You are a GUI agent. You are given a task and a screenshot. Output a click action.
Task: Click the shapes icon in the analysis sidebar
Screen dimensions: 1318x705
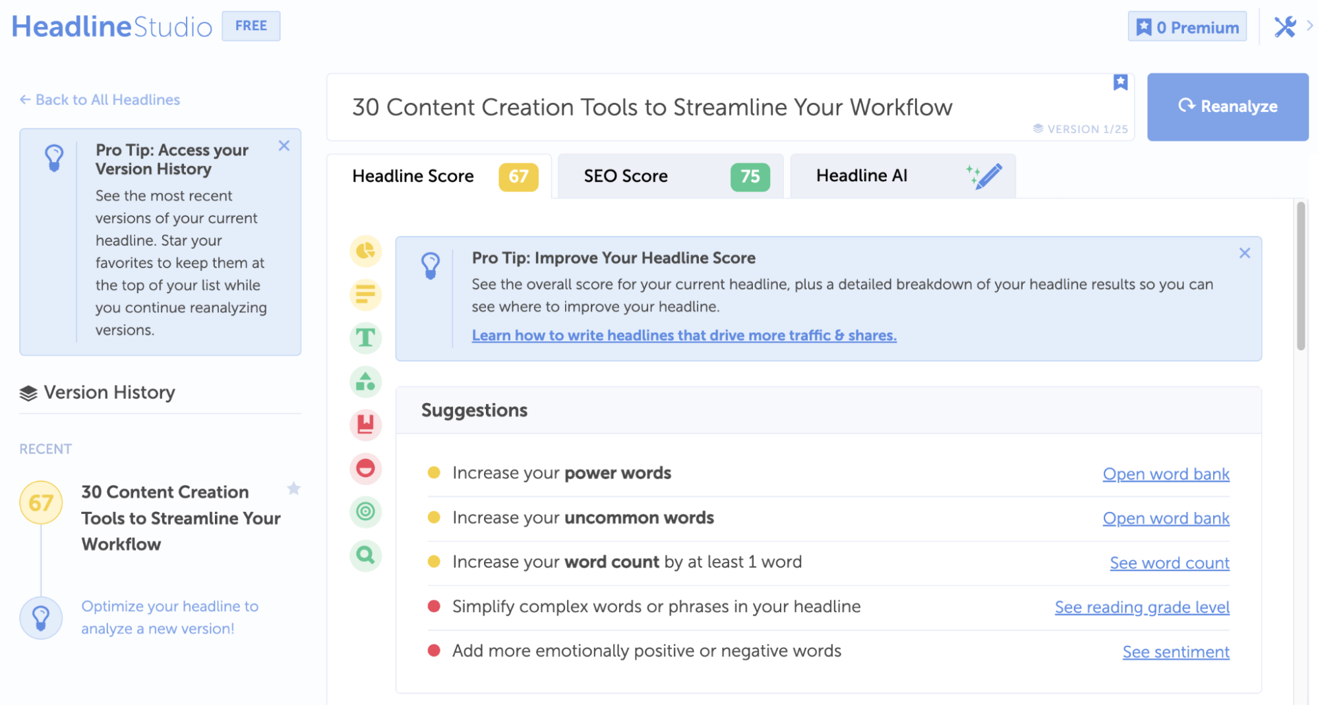click(x=366, y=381)
